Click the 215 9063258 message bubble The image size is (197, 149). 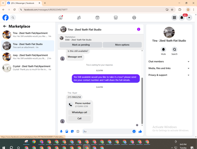click(74, 97)
